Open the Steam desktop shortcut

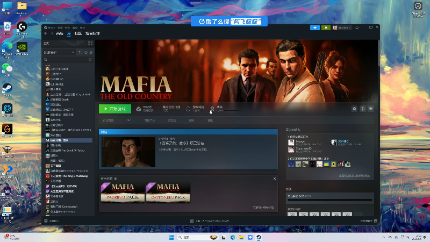[7, 90]
